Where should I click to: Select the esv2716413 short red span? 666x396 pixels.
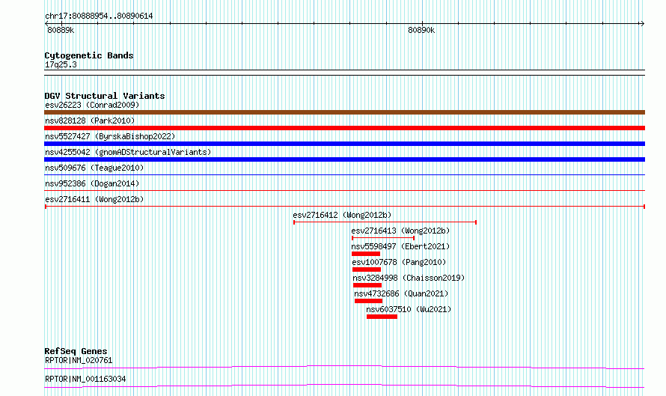pyautogui.click(x=383, y=238)
